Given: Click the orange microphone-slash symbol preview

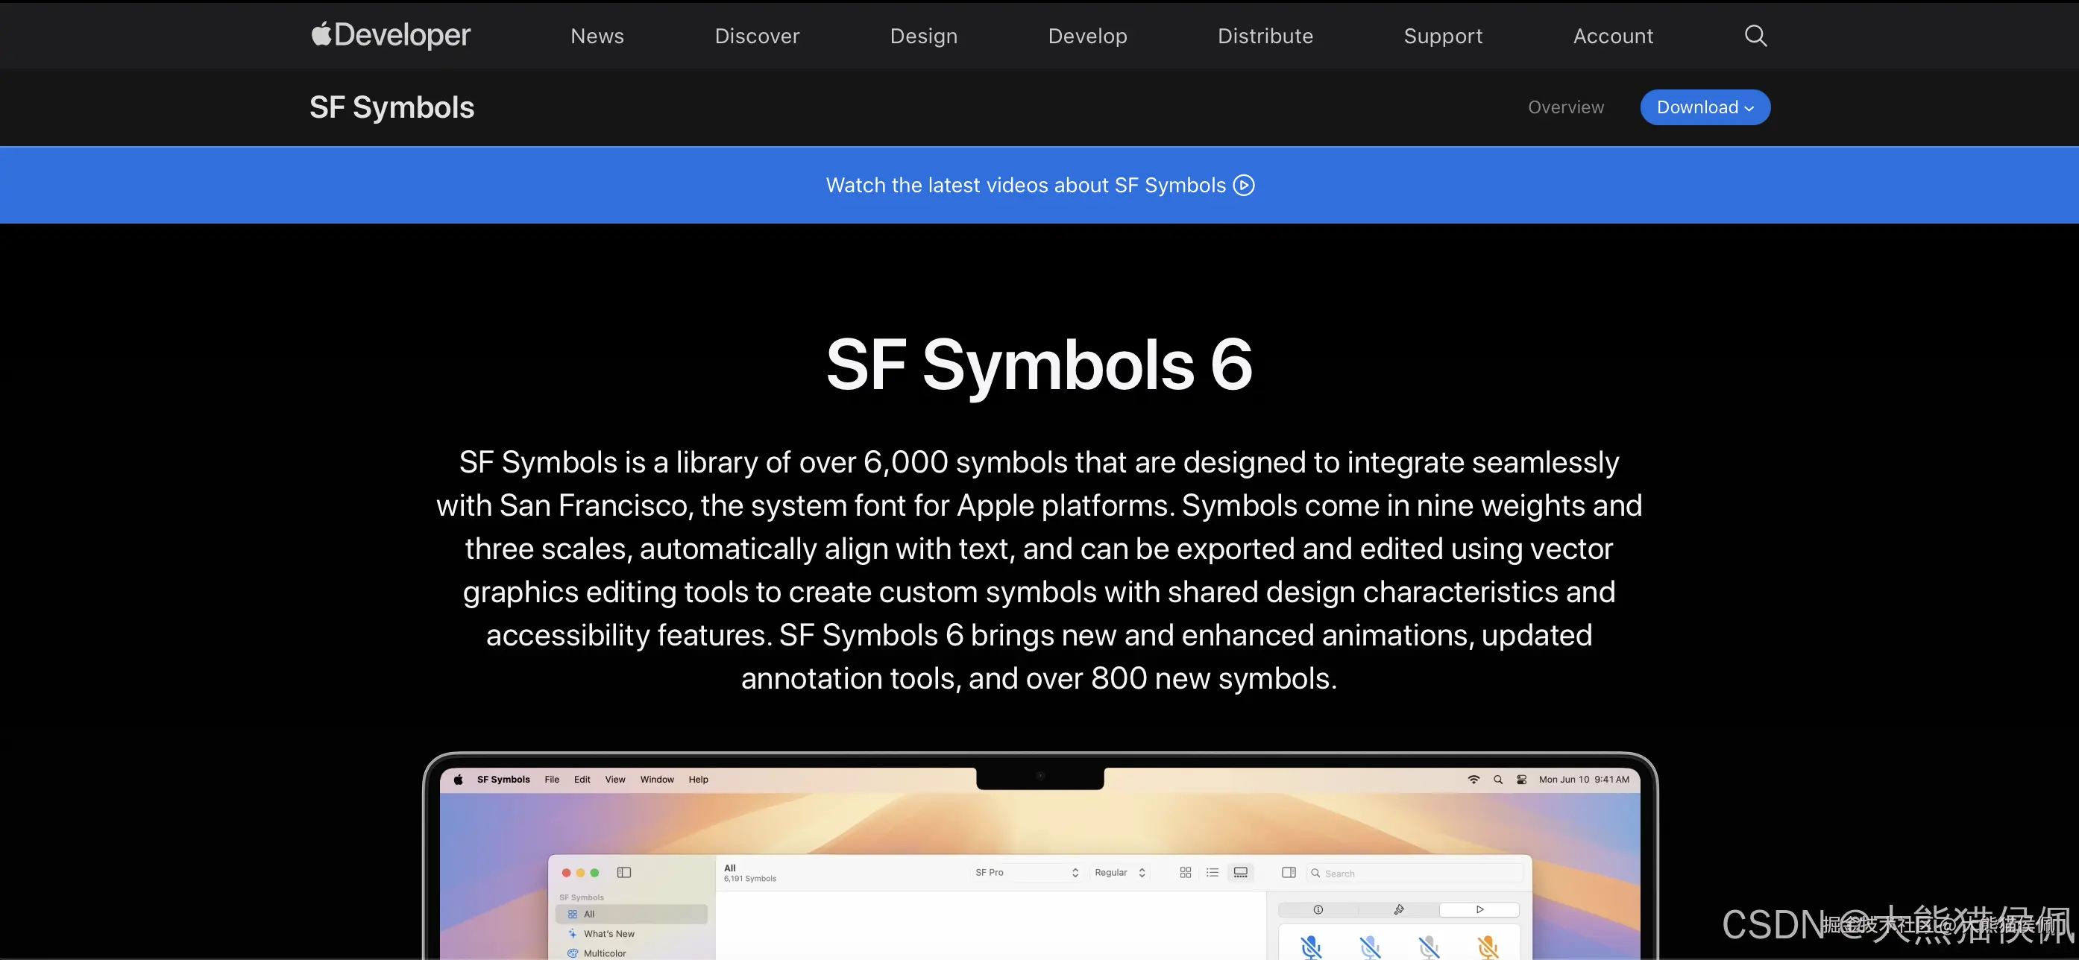Looking at the screenshot, I should click(x=1488, y=946).
